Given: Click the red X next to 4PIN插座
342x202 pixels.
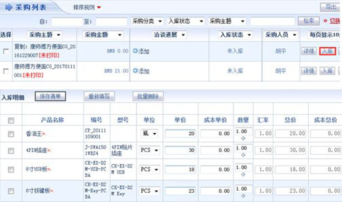Looking at the screenshot, I should (49, 151).
